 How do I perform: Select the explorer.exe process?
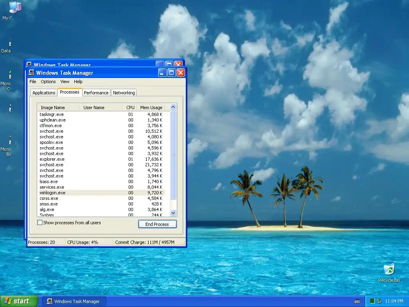point(101,159)
